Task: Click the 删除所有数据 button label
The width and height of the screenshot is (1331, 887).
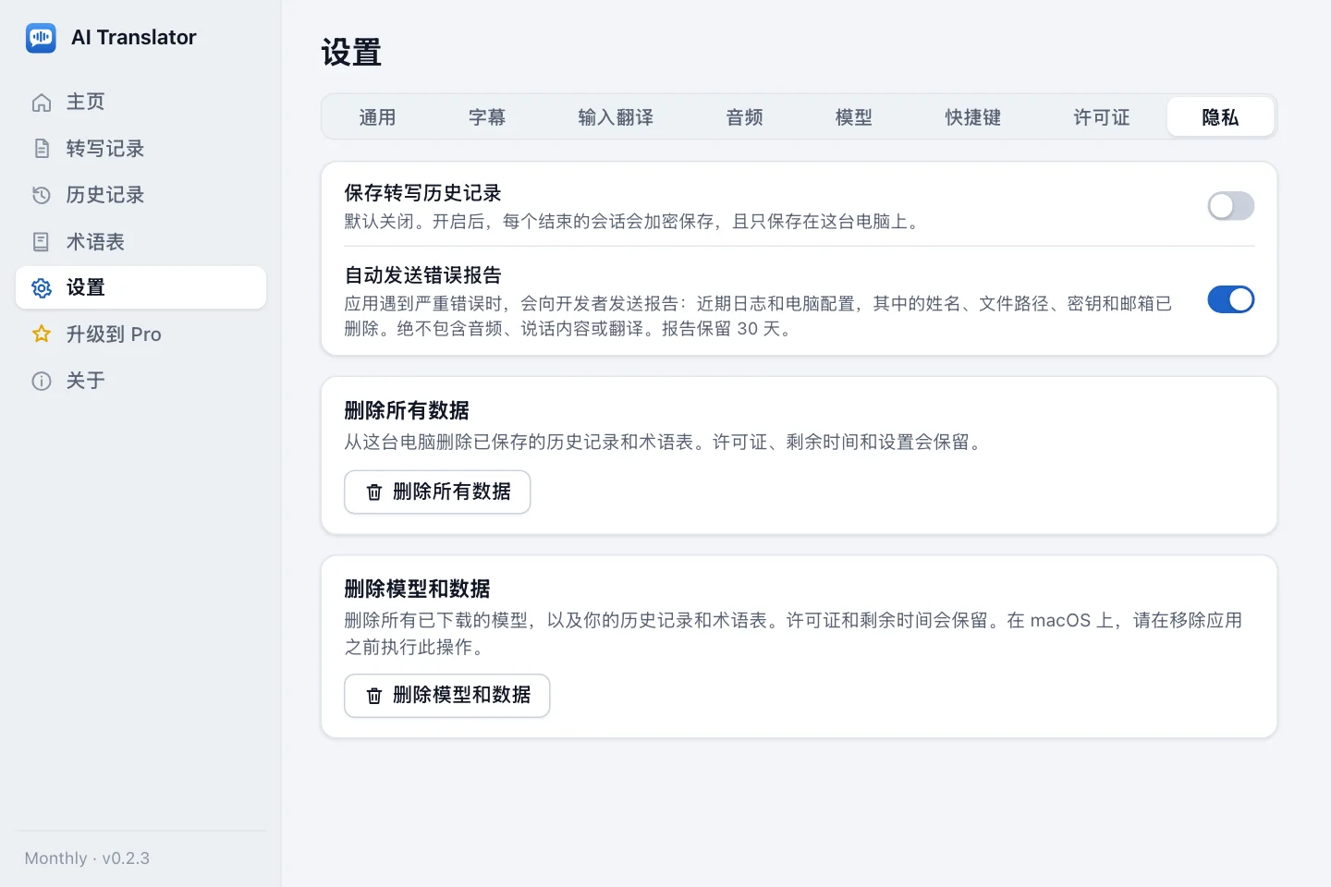Action: tap(452, 492)
